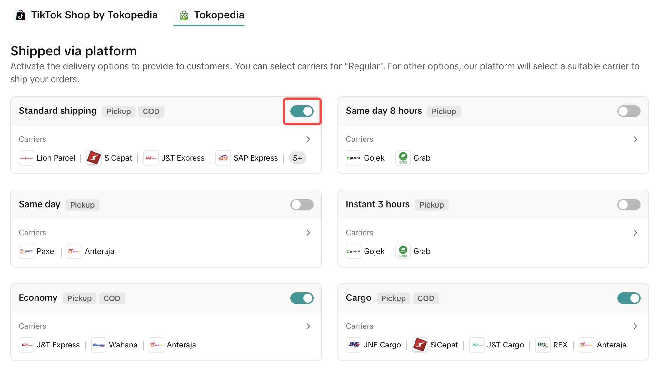Click the Wahana carrier logo in Economy

pyautogui.click(x=99, y=345)
